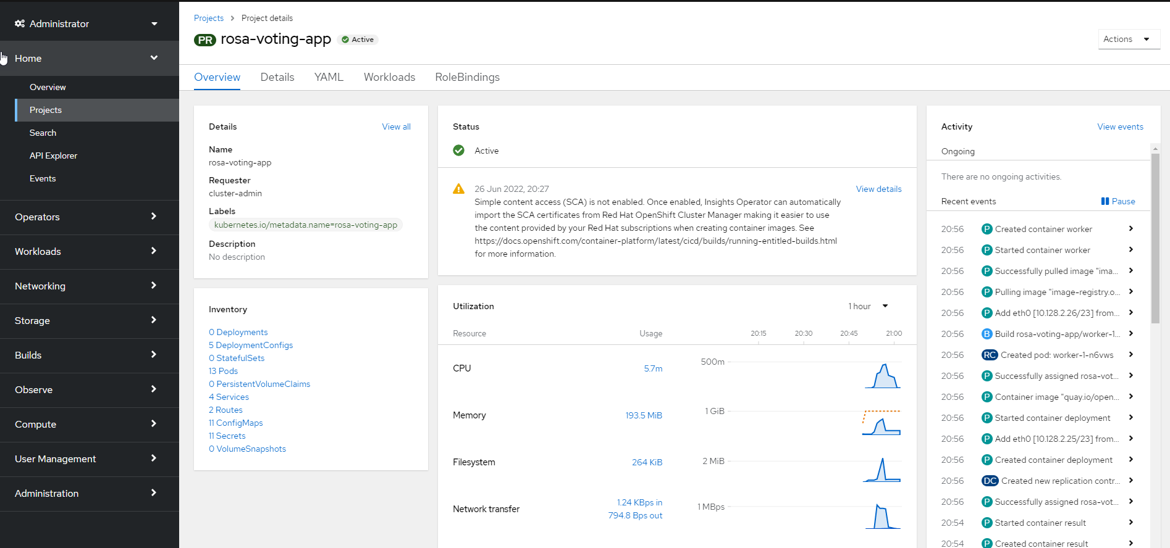1170x548 pixels.
Task: Expand the Builds navigation section
Action: point(90,355)
